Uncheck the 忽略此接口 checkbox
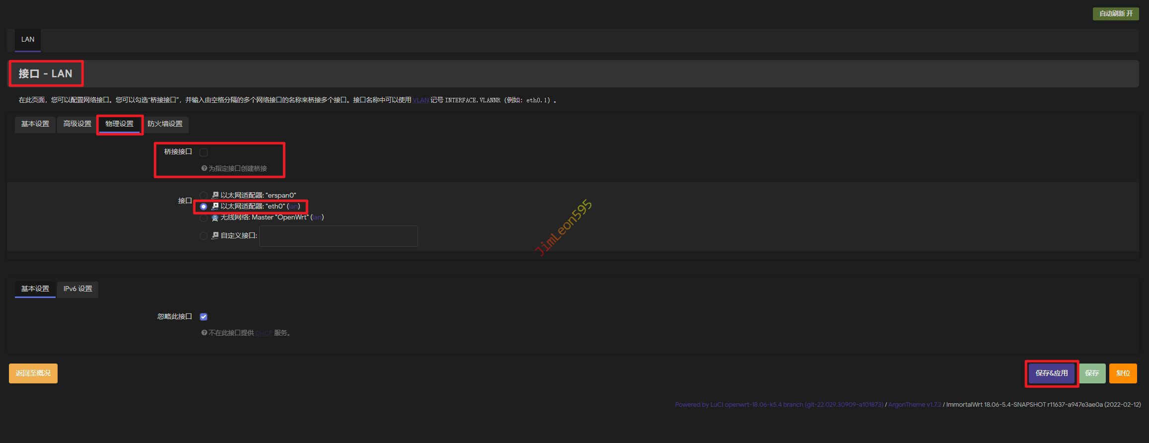The height and width of the screenshot is (443, 1149). 204,317
